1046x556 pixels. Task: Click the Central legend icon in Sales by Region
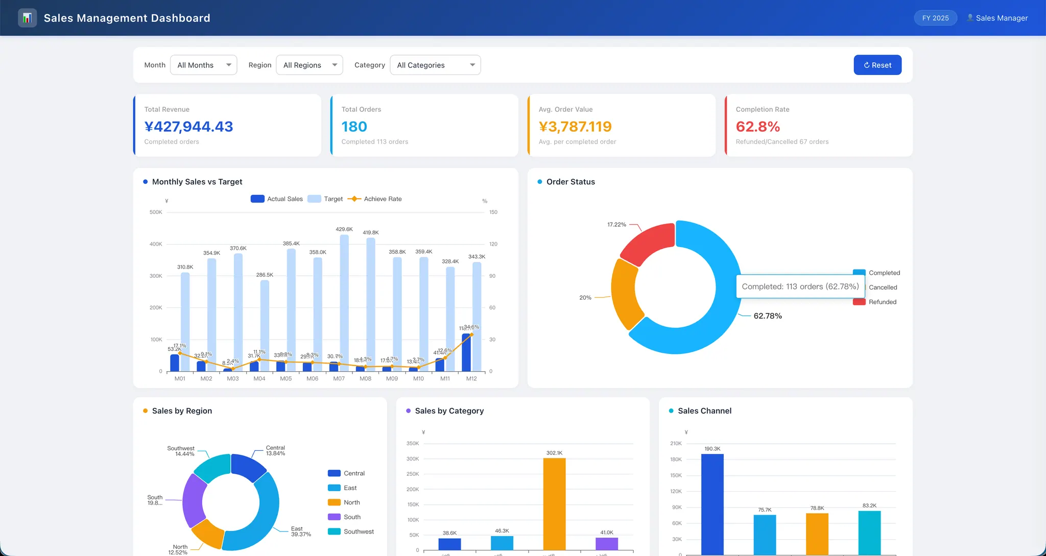[334, 473]
